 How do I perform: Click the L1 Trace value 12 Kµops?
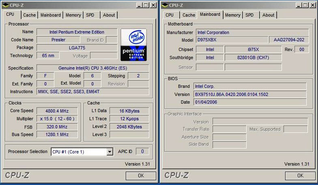(x=129, y=119)
